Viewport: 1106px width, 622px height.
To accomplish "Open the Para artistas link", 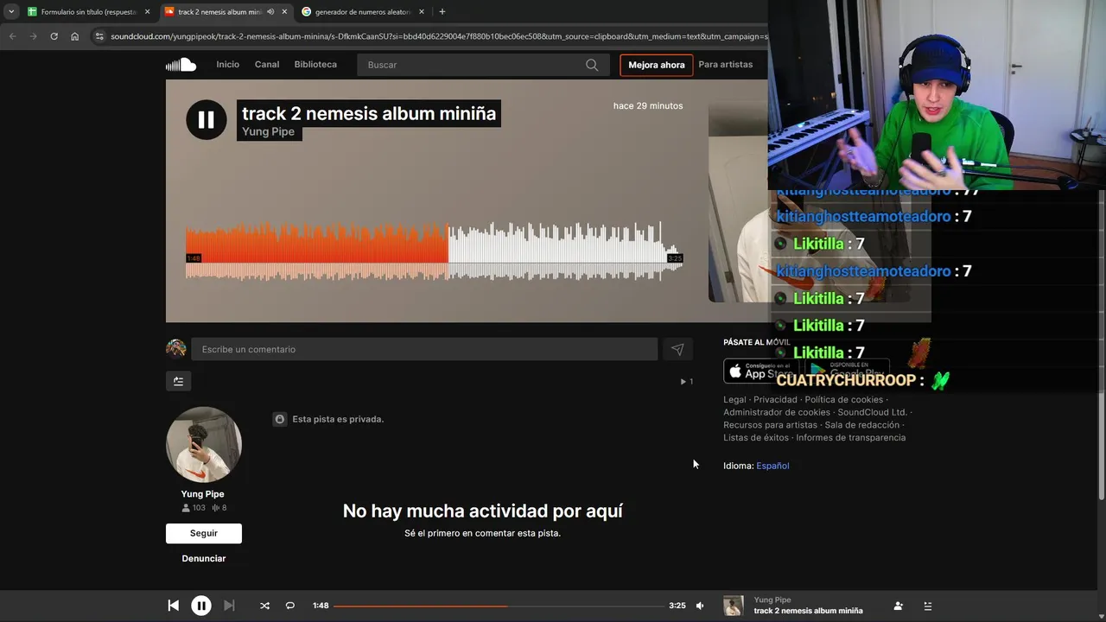I will 726,65.
